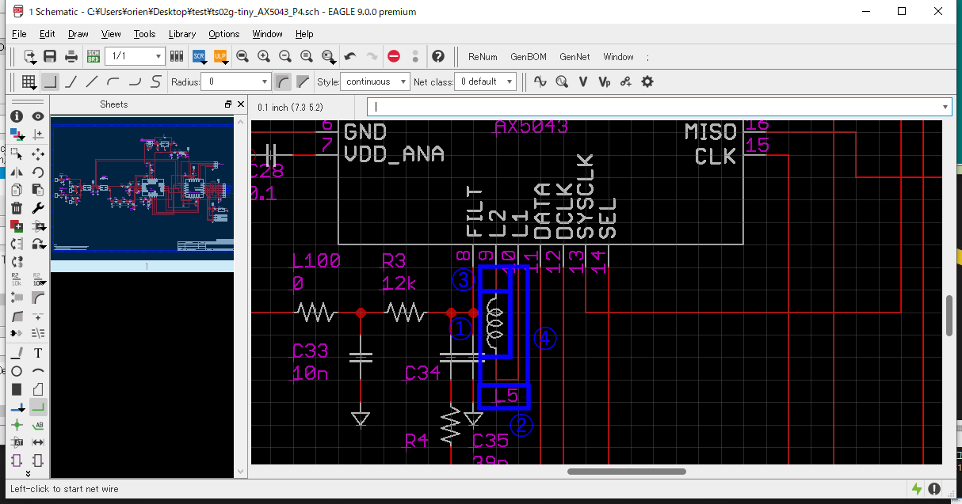Image resolution: width=962 pixels, height=504 pixels.
Task: Enable the rounded miter style
Action: click(282, 81)
